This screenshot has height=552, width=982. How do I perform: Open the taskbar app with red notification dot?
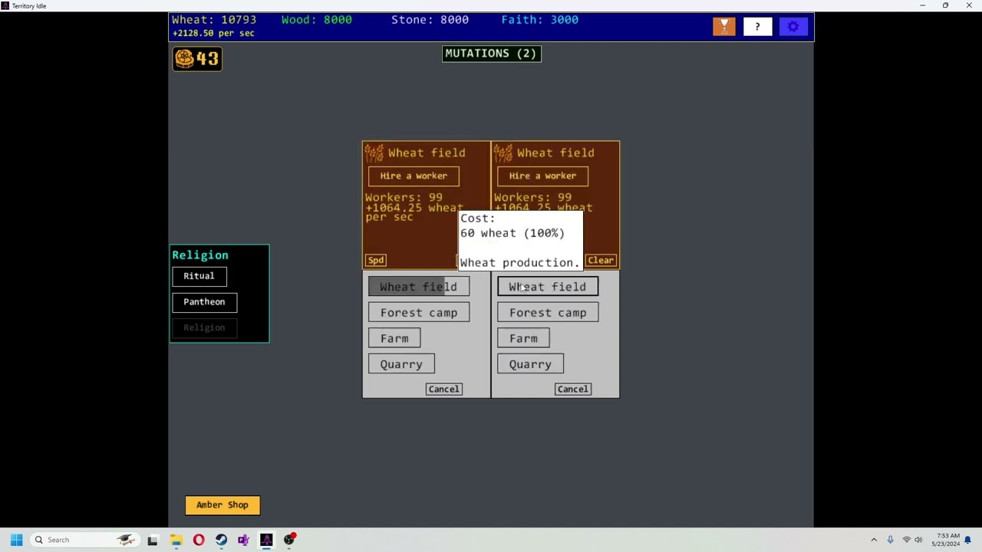(x=289, y=540)
